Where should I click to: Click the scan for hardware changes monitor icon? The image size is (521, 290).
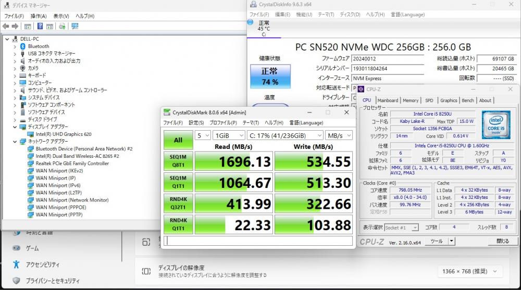pos(75,26)
